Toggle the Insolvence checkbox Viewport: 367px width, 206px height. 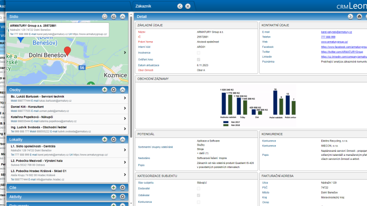coord(198,53)
